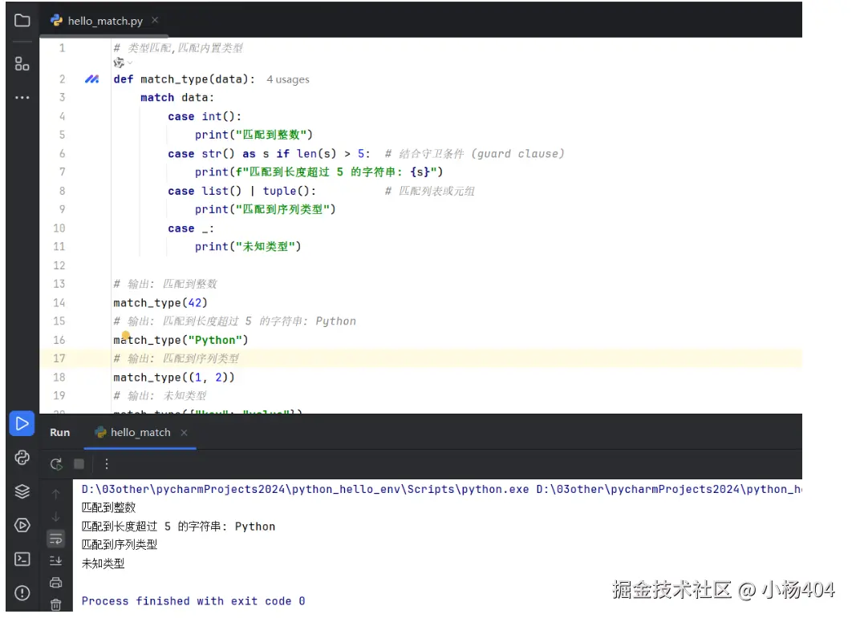This screenshot has height=618, width=852.
Task: Click the case _: wildcard line
Action: pyautogui.click(x=191, y=228)
